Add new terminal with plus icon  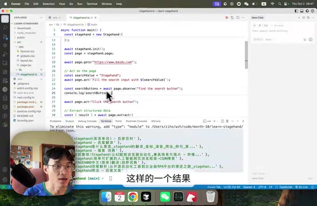pyautogui.click(x=215, y=121)
